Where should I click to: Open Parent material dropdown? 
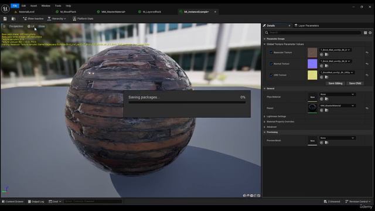point(337,105)
